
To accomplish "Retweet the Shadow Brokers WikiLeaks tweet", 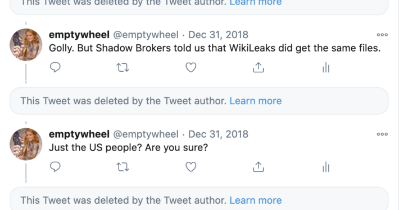I will (123, 67).
